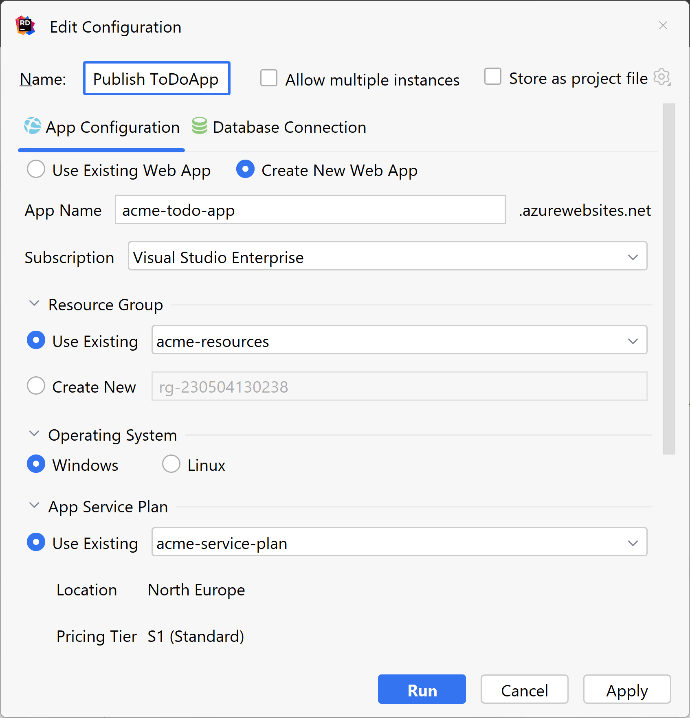
Task: Select Linux as operating system
Action: click(x=171, y=464)
